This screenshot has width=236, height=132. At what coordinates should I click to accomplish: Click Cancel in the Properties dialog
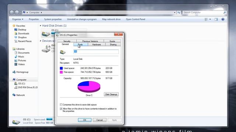pos(100,120)
